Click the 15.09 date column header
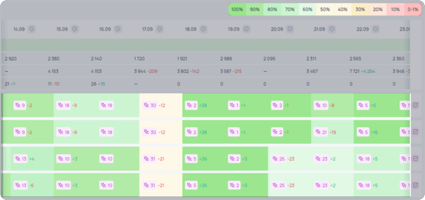 [x=62, y=29]
